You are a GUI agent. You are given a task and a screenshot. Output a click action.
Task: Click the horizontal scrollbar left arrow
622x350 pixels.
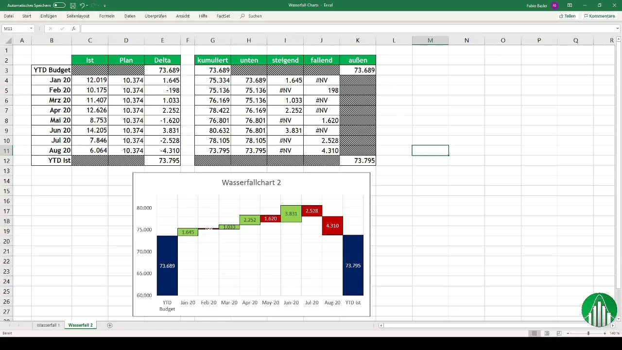pyautogui.click(x=381, y=325)
